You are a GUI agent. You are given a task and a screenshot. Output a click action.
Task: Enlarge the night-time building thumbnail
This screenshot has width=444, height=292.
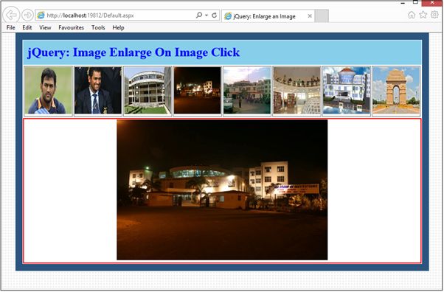coord(198,91)
